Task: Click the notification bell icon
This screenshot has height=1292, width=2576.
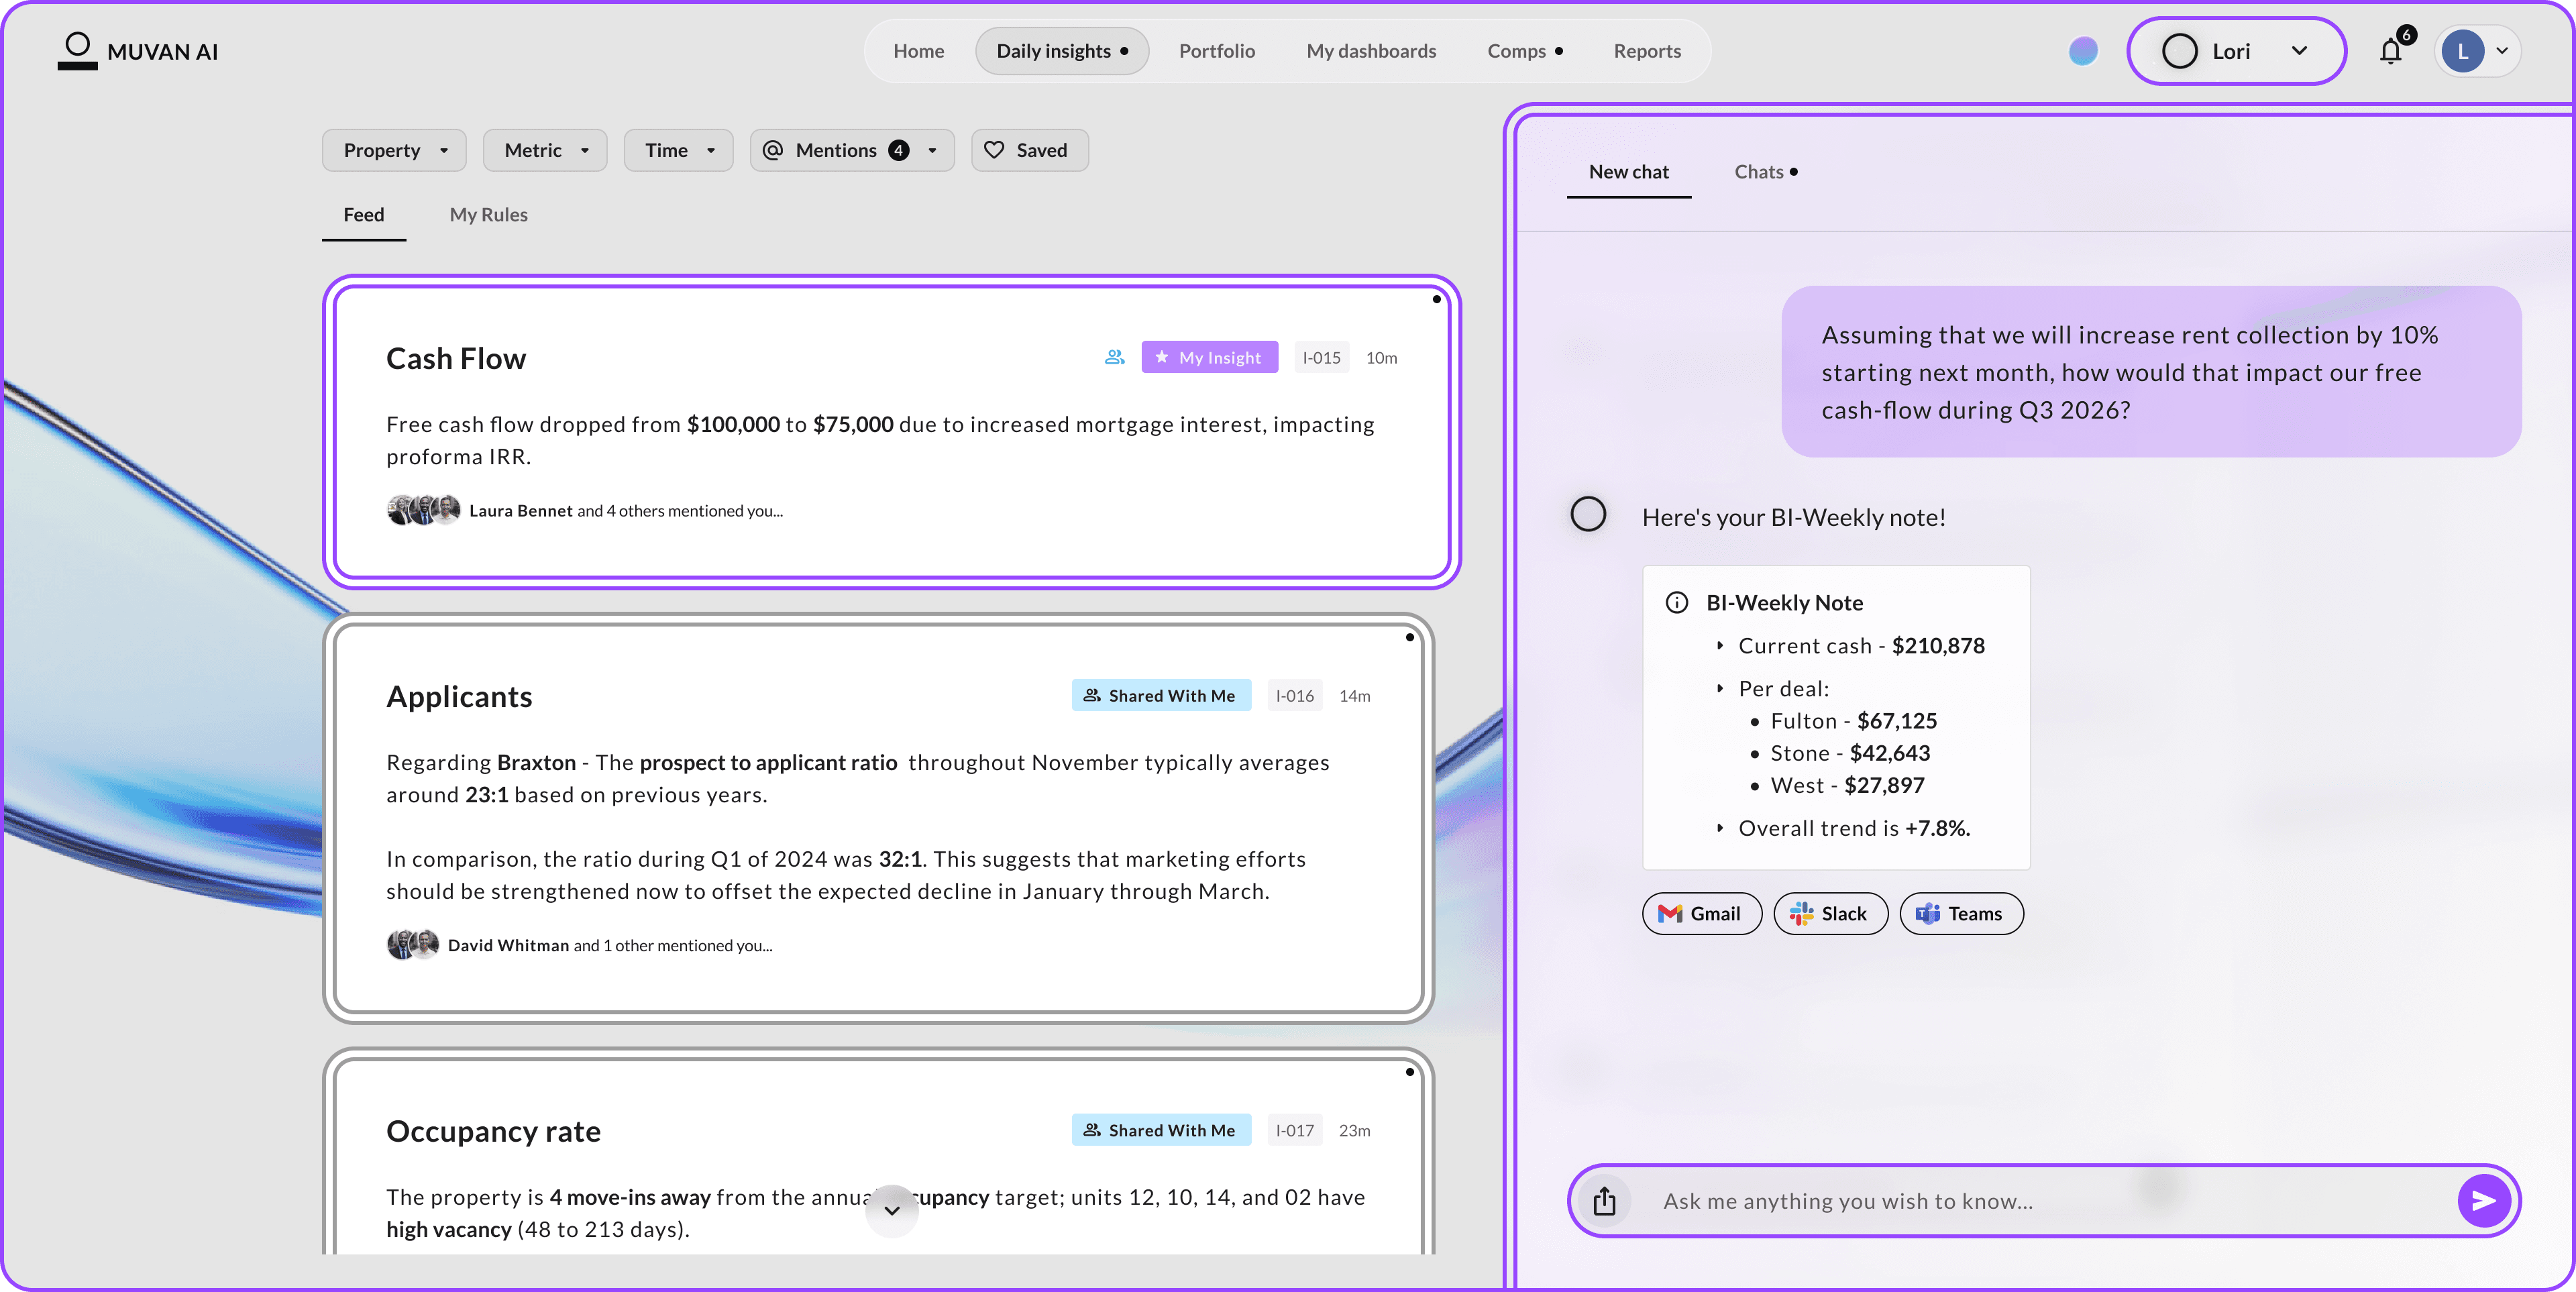Action: point(2390,51)
